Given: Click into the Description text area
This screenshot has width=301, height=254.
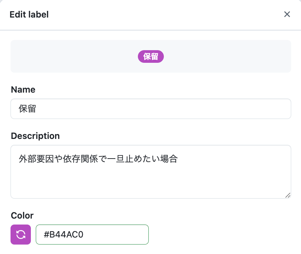Looking at the screenshot, I should click(x=151, y=172).
